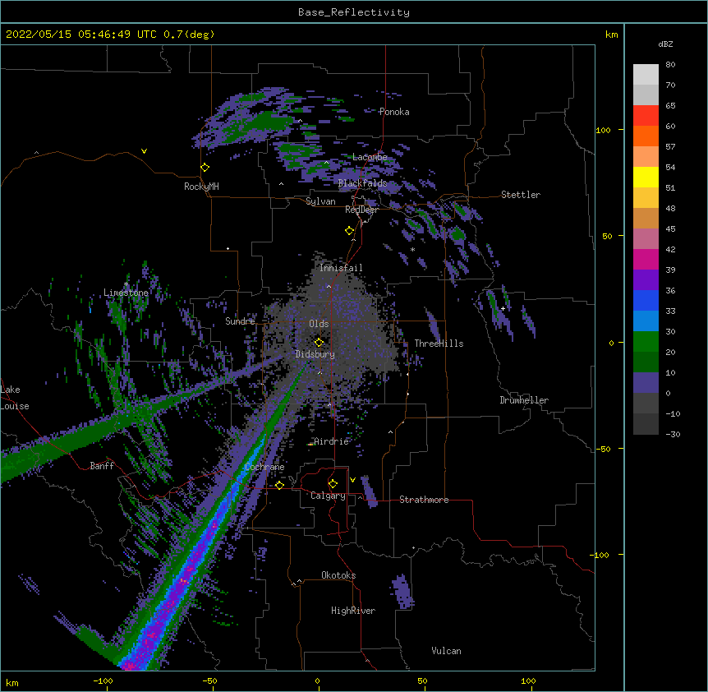This screenshot has width=708, height=692.
Task: Click the Ponoka city label
Action: point(394,112)
